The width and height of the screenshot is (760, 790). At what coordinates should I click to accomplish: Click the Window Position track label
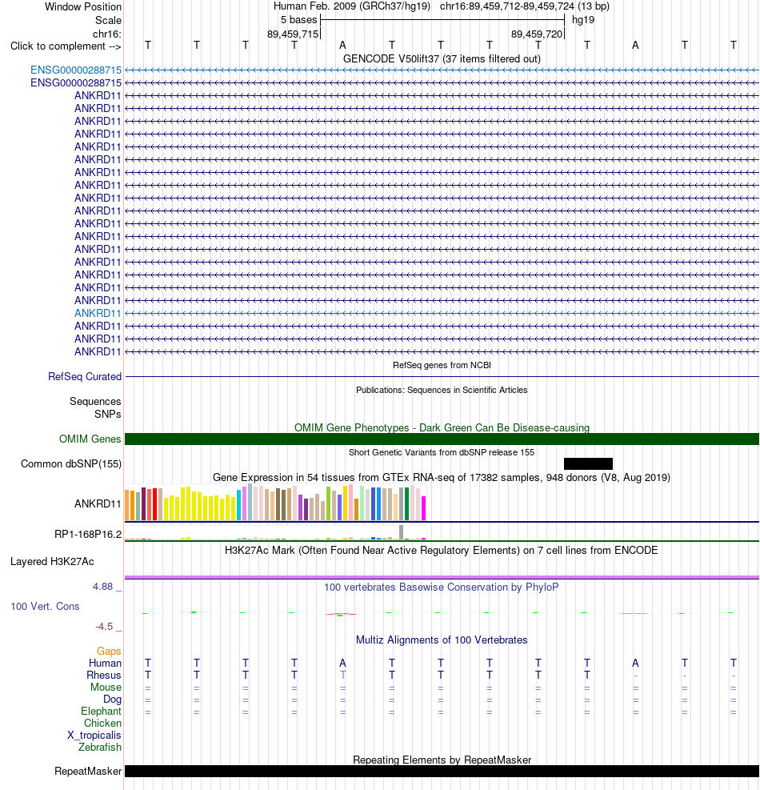(x=83, y=6)
